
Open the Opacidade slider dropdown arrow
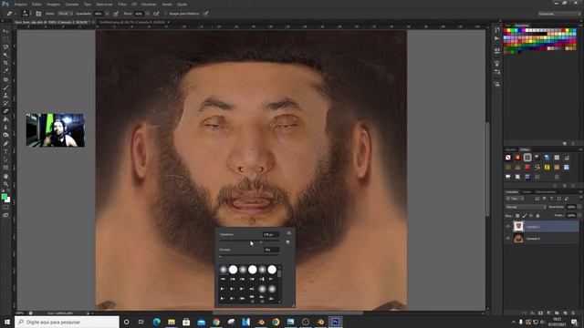pyautogui.click(x=107, y=14)
